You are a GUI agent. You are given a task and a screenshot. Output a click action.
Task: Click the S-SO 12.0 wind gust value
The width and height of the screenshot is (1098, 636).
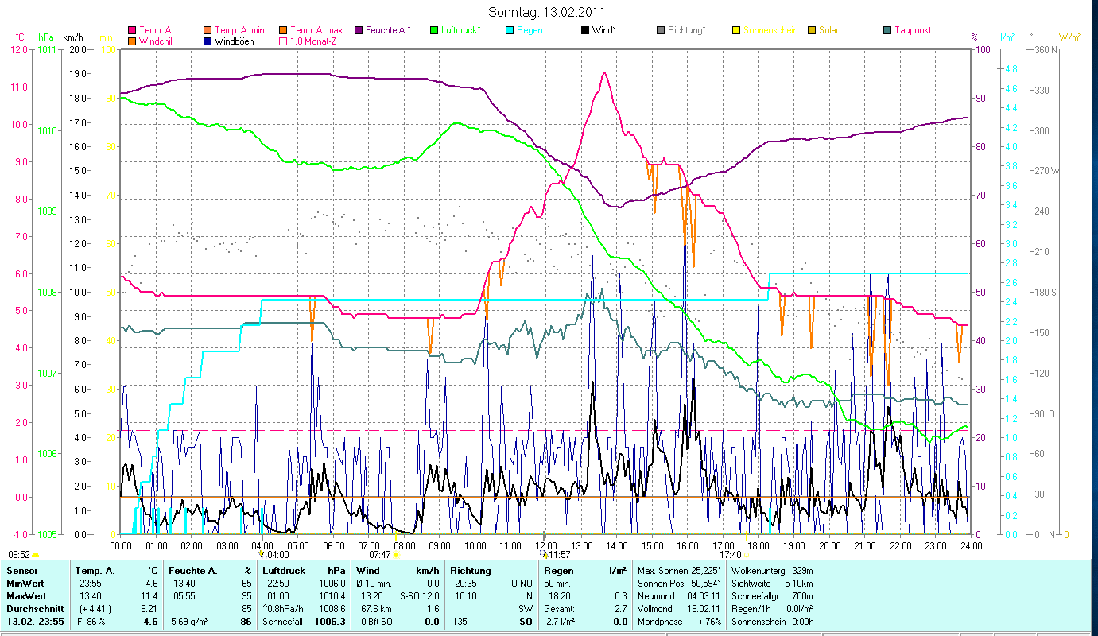[x=421, y=595]
